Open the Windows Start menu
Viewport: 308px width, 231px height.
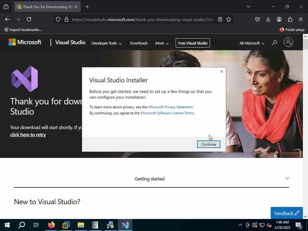point(7,225)
